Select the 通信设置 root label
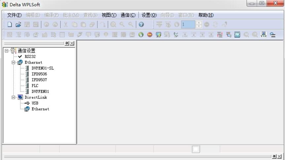 26,51
